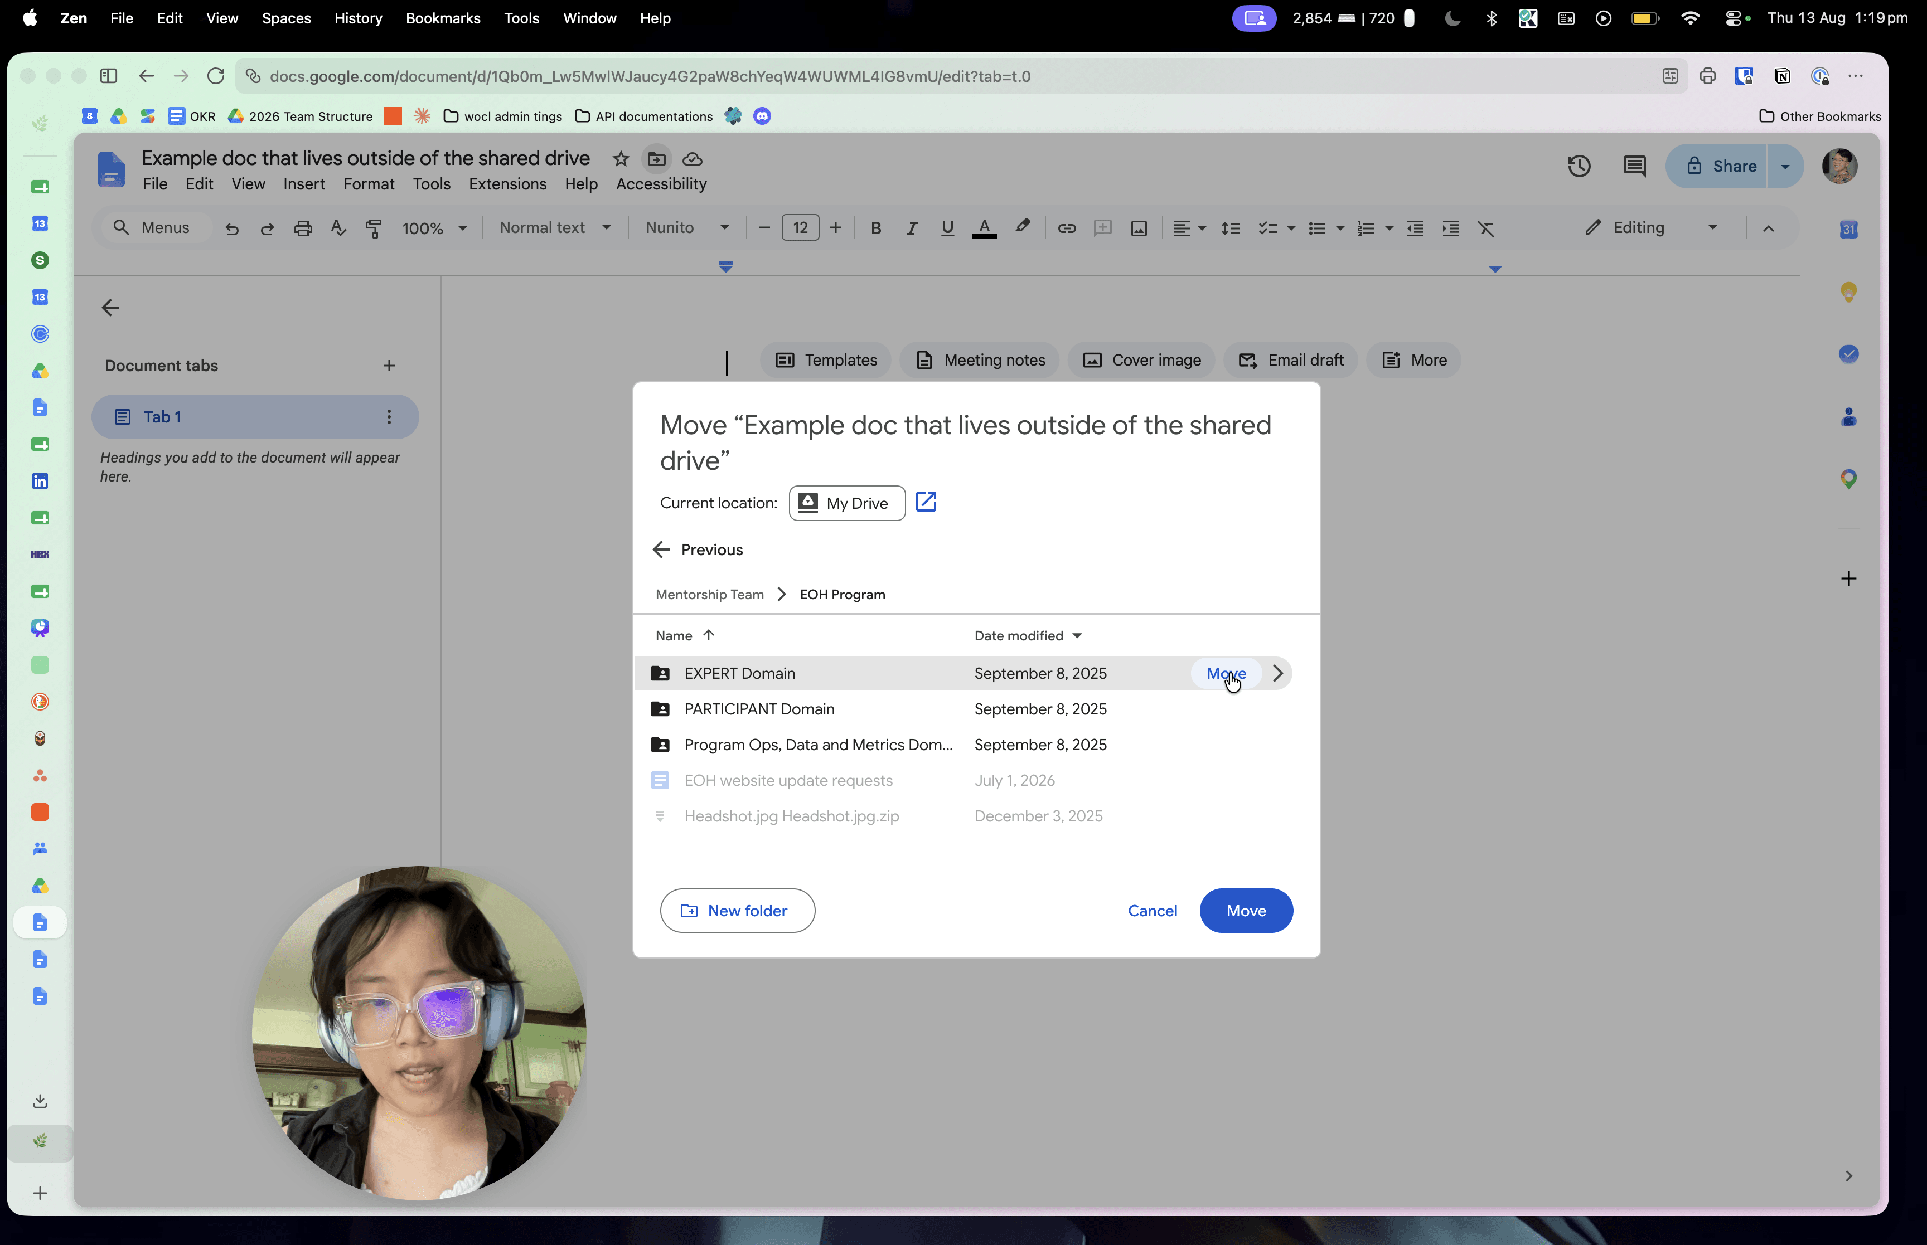
Task: Toggle macOS Do Not Disturb moon icon
Action: point(1452,18)
